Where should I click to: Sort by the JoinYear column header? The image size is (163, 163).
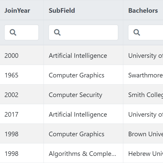point(17,10)
